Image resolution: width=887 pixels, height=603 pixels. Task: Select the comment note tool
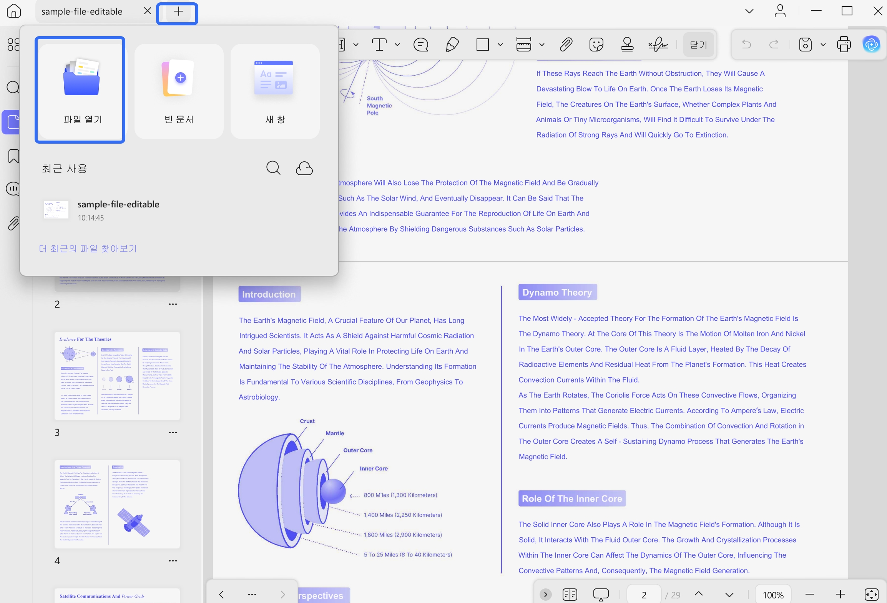[x=421, y=45]
